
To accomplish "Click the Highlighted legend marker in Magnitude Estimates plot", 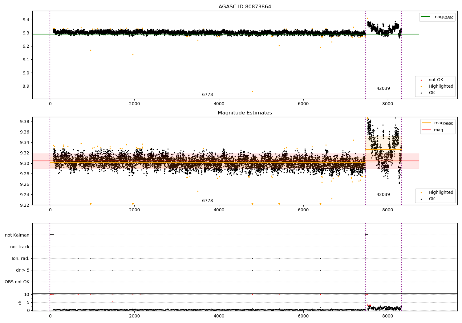I will tap(421, 193).
